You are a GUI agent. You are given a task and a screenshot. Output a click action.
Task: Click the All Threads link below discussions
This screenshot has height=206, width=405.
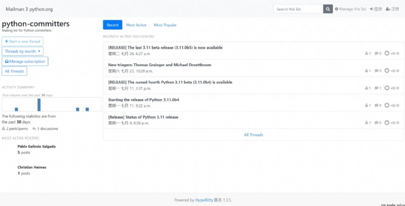point(254,135)
